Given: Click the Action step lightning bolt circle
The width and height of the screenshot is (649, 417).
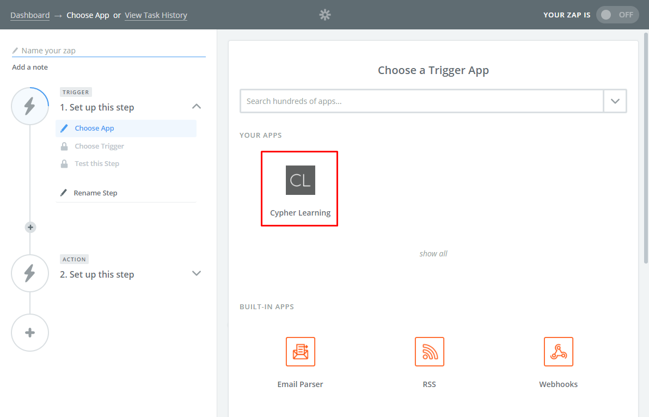Looking at the screenshot, I should tap(30, 273).
